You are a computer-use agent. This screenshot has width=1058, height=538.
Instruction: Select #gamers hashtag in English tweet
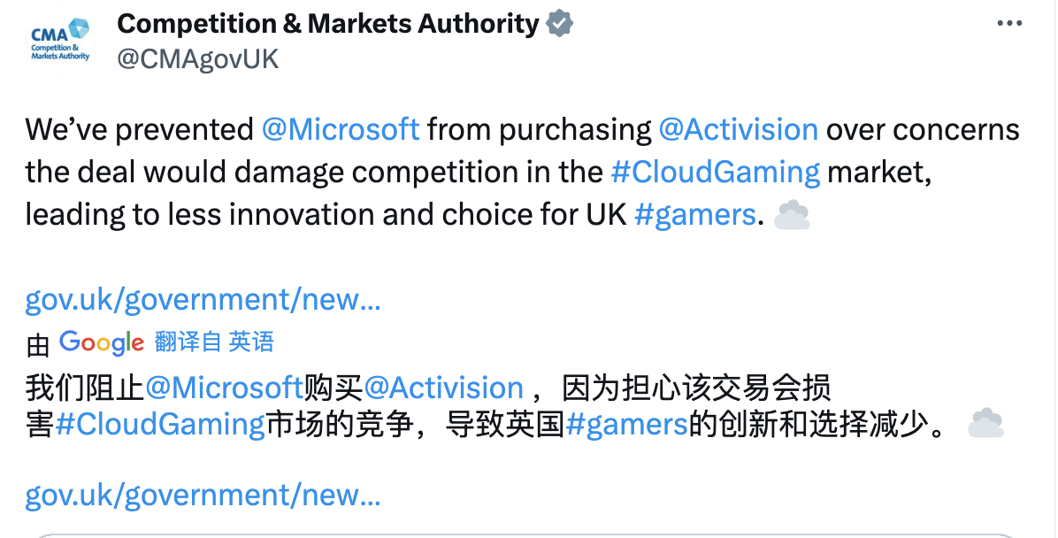point(695,214)
